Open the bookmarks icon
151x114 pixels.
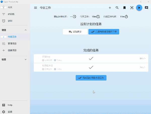(x=124, y=8)
